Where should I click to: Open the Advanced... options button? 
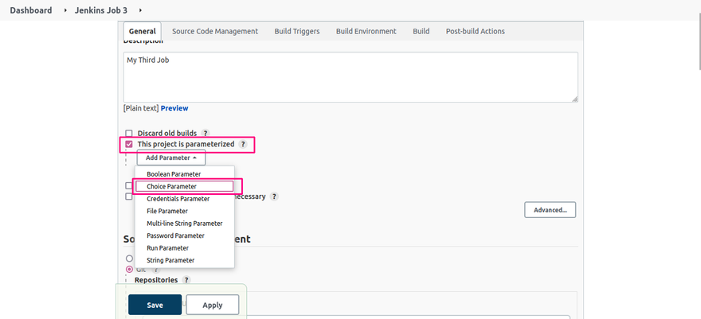(x=550, y=210)
